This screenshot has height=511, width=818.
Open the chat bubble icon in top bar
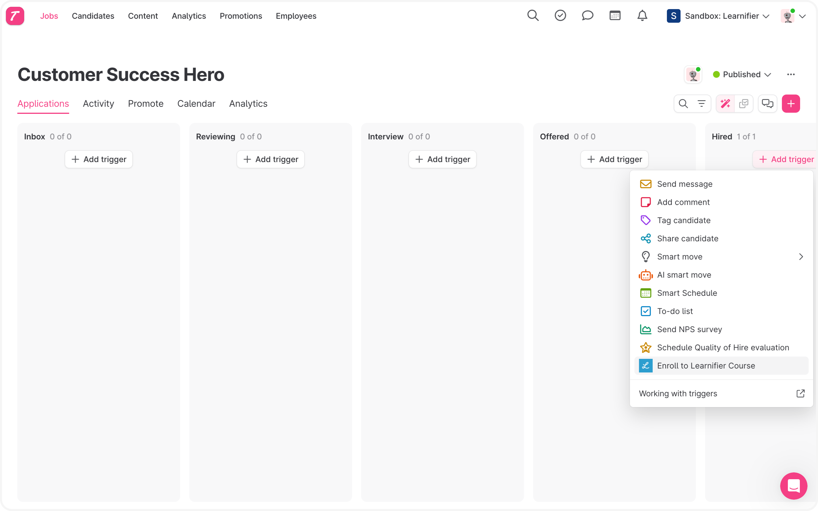[x=588, y=16]
